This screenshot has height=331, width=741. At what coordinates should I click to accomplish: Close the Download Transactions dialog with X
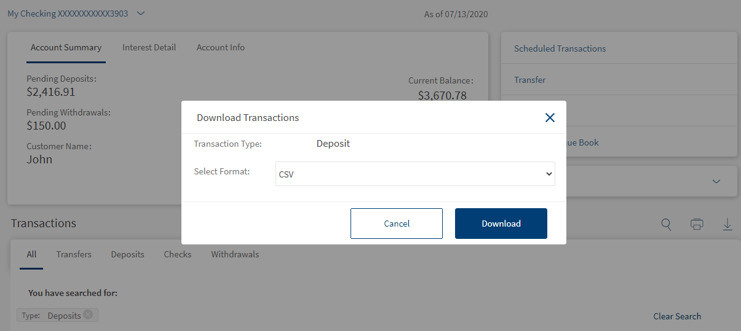click(x=550, y=117)
